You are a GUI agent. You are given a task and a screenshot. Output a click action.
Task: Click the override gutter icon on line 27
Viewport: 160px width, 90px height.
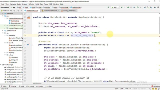28,44
